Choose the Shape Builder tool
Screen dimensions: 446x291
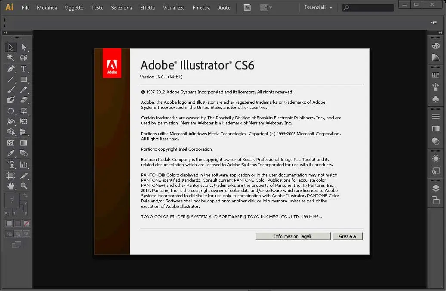(x=10, y=132)
